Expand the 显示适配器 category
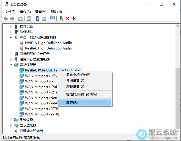The height and width of the screenshot is (141, 181). point(11,125)
